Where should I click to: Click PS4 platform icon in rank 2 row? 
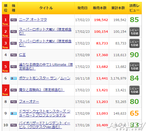[x=14, y=31]
